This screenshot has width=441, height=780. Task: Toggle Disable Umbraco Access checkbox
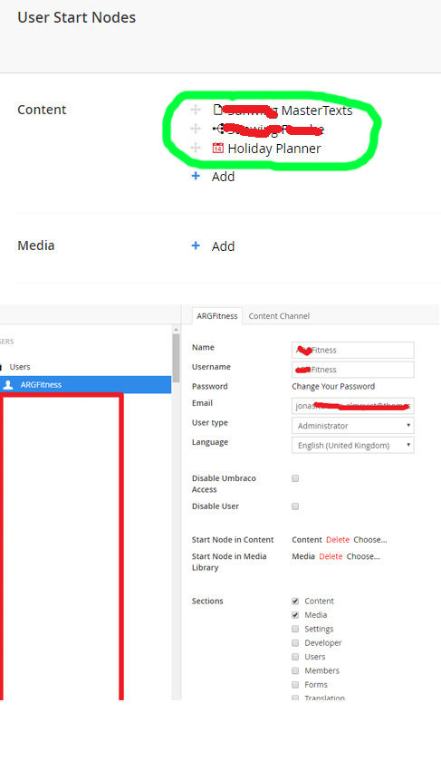[x=295, y=478]
